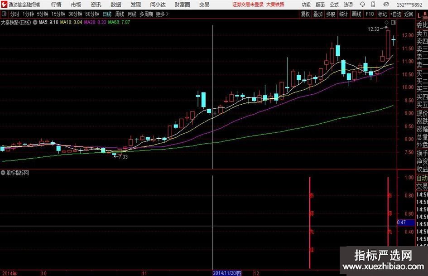Click the 叠加 overlay button

pyautogui.click(x=318, y=14)
